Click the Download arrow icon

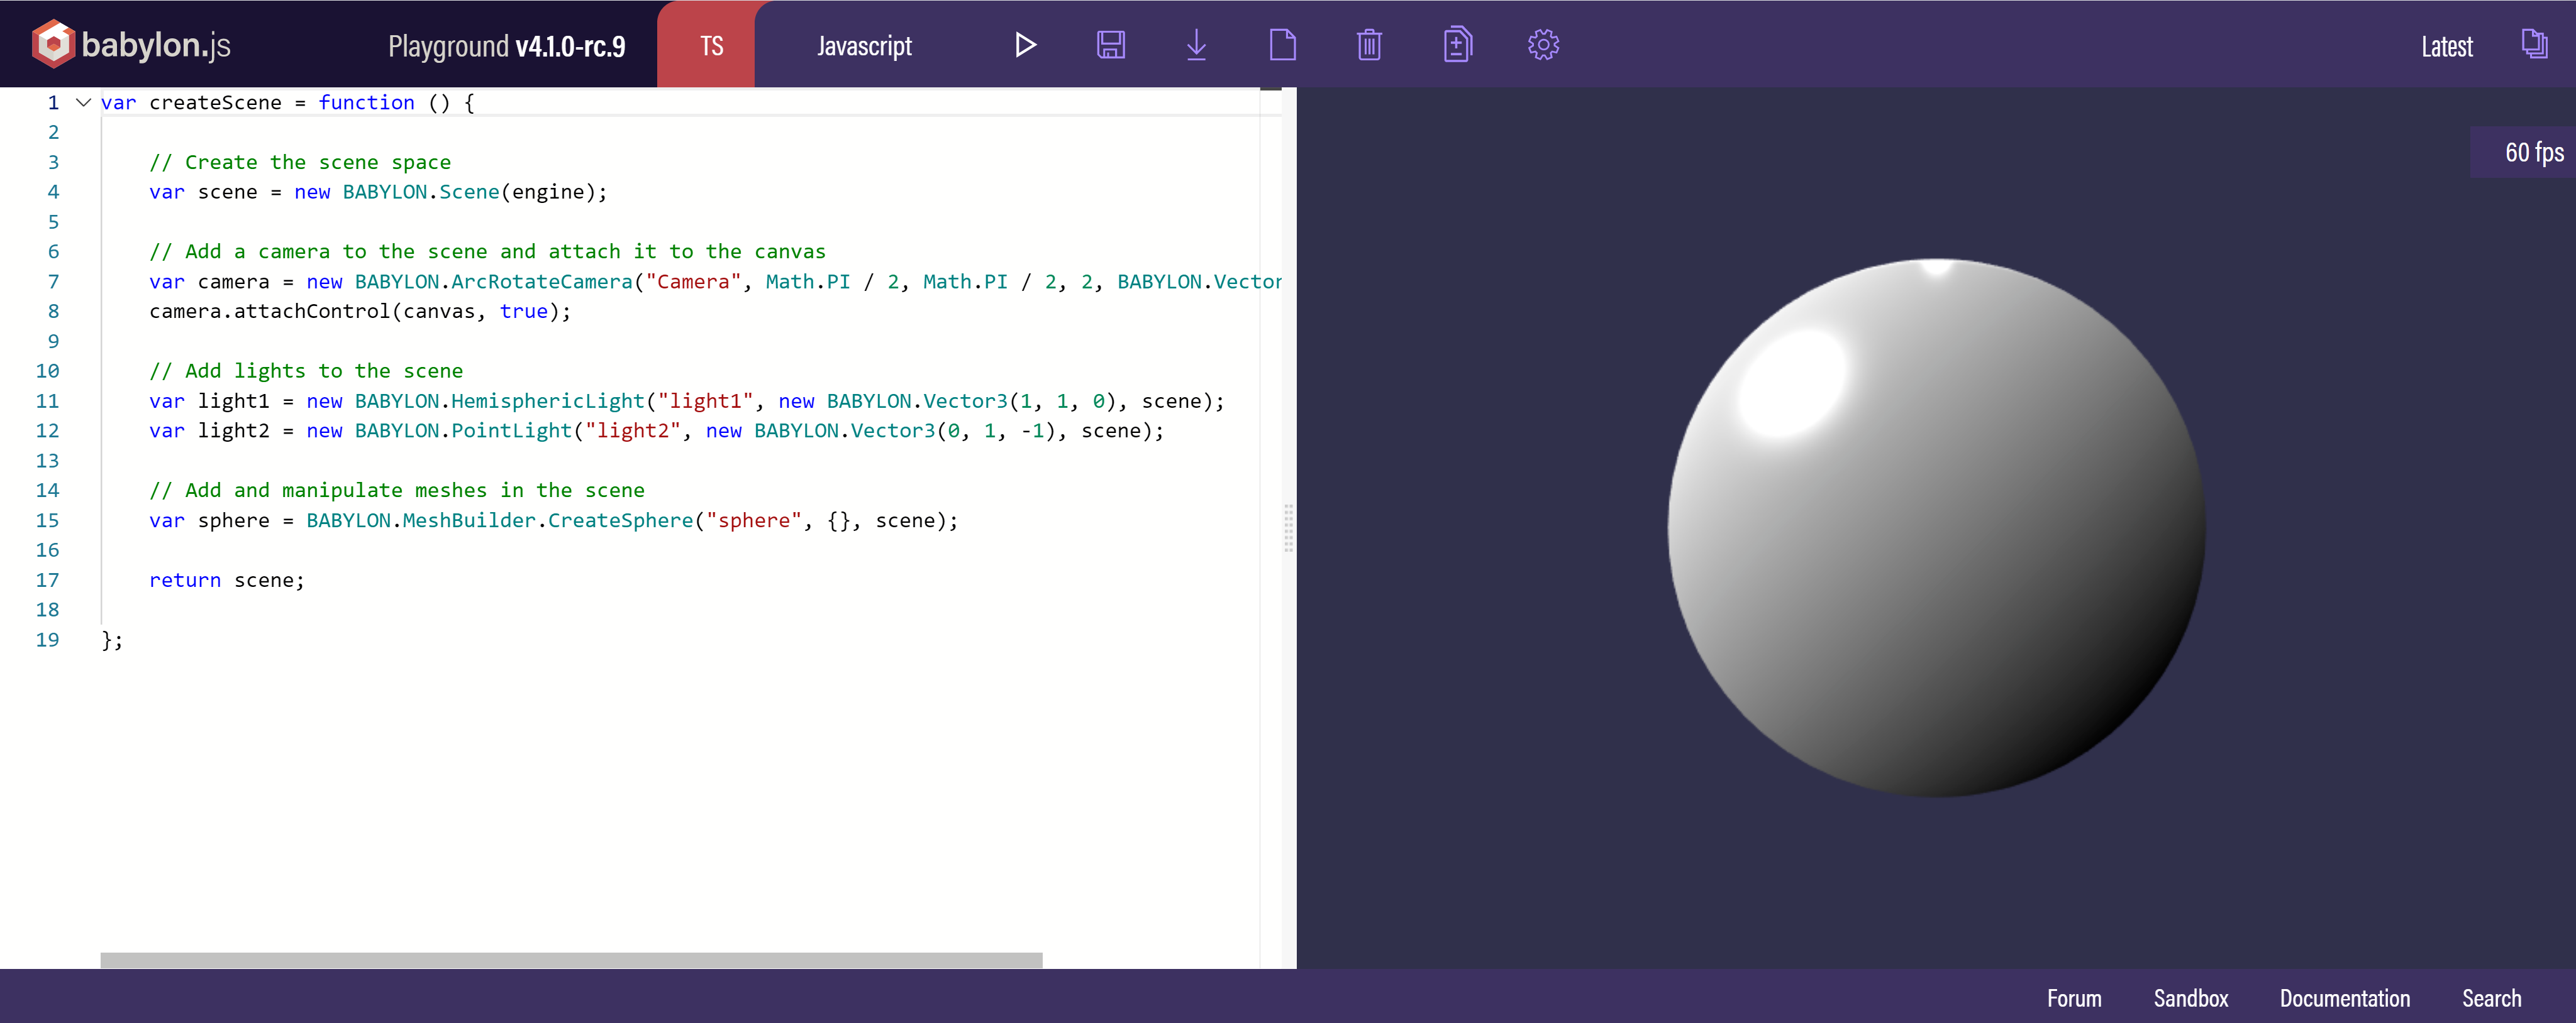(1196, 45)
